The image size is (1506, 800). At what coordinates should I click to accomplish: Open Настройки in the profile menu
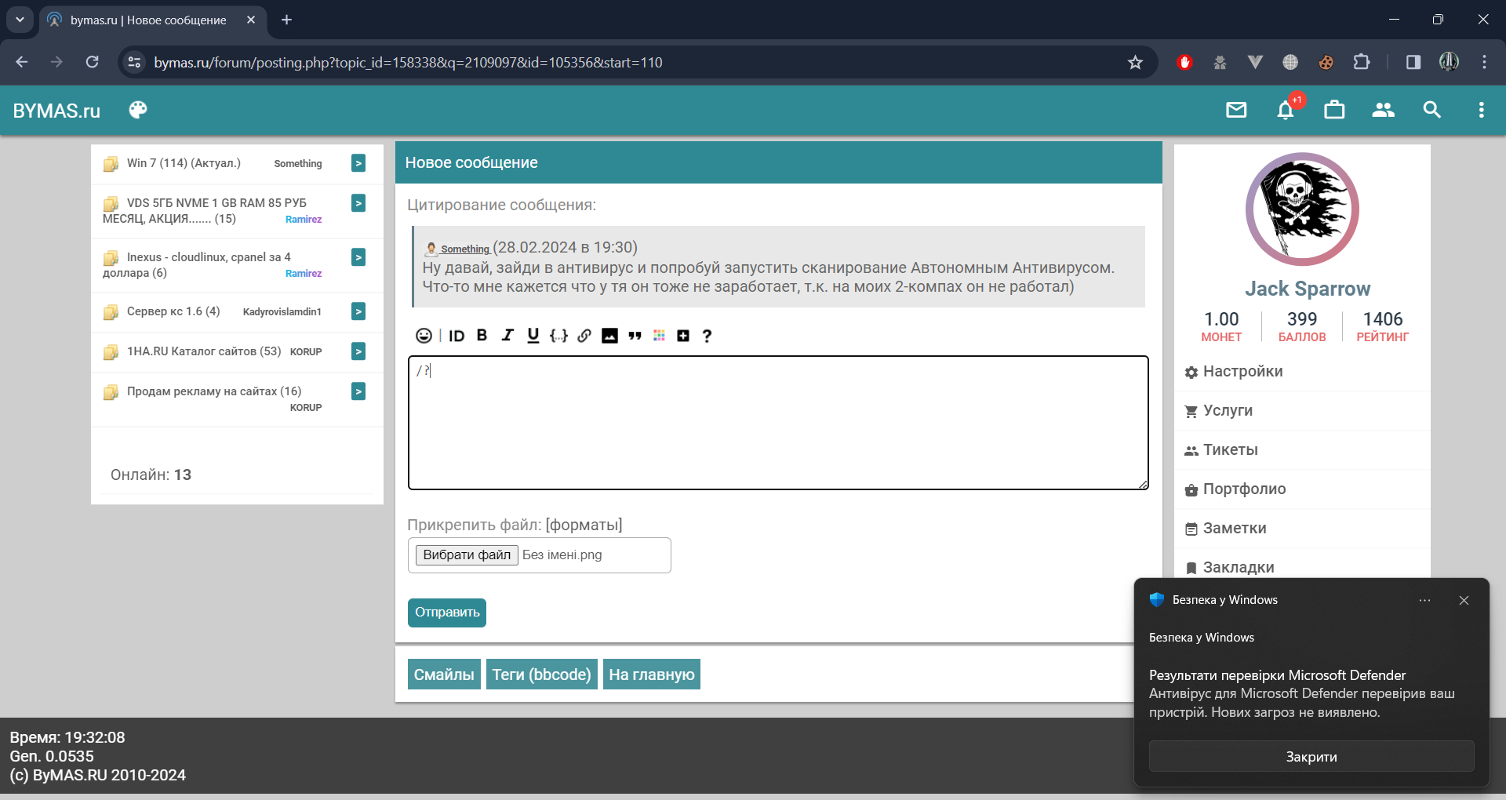tap(1242, 372)
